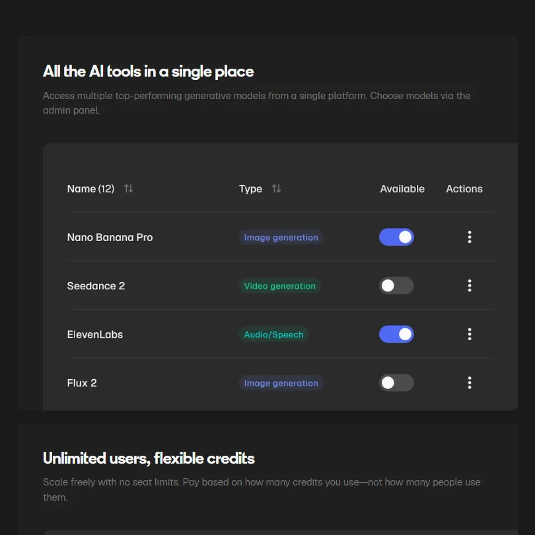Click the Video generation tag for Seedance 2
This screenshot has height=535, width=535.
pyautogui.click(x=280, y=286)
